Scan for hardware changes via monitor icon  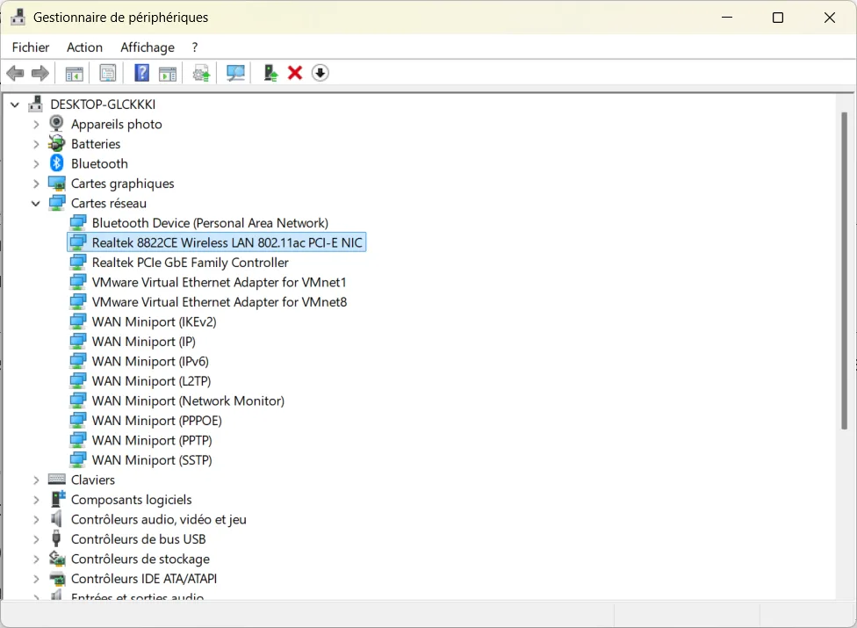point(235,73)
